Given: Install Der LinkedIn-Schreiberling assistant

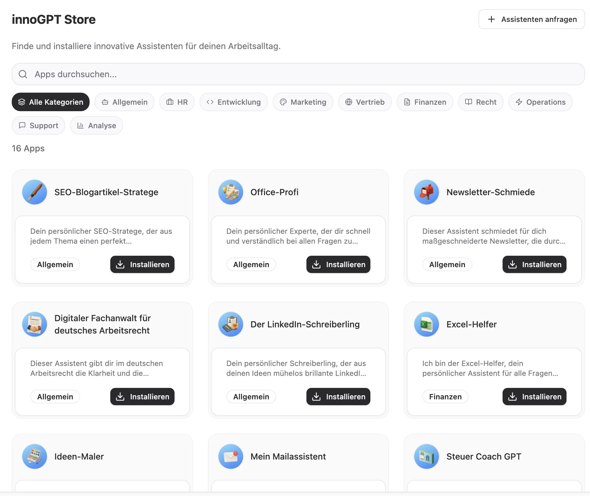Looking at the screenshot, I should [x=338, y=397].
